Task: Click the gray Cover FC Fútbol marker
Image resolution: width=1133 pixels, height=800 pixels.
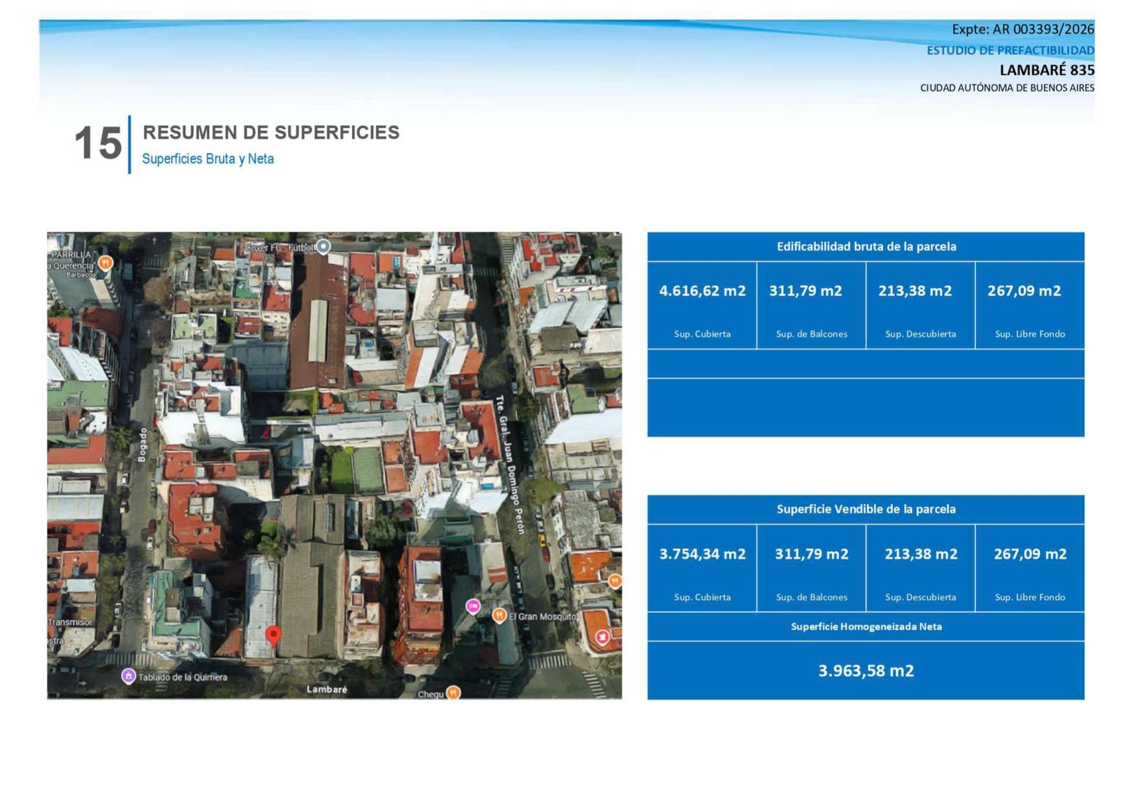Action: [x=324, y=246]
